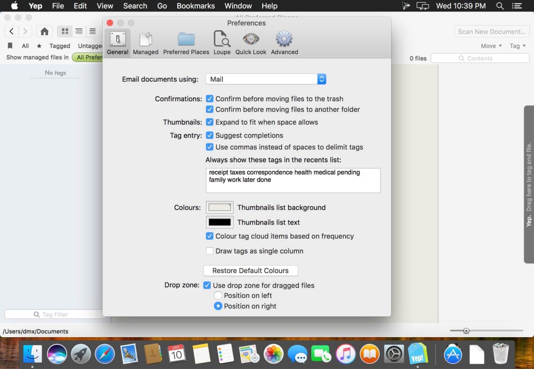
Task: Select Position on left radio button
Action: pos(219,296)
